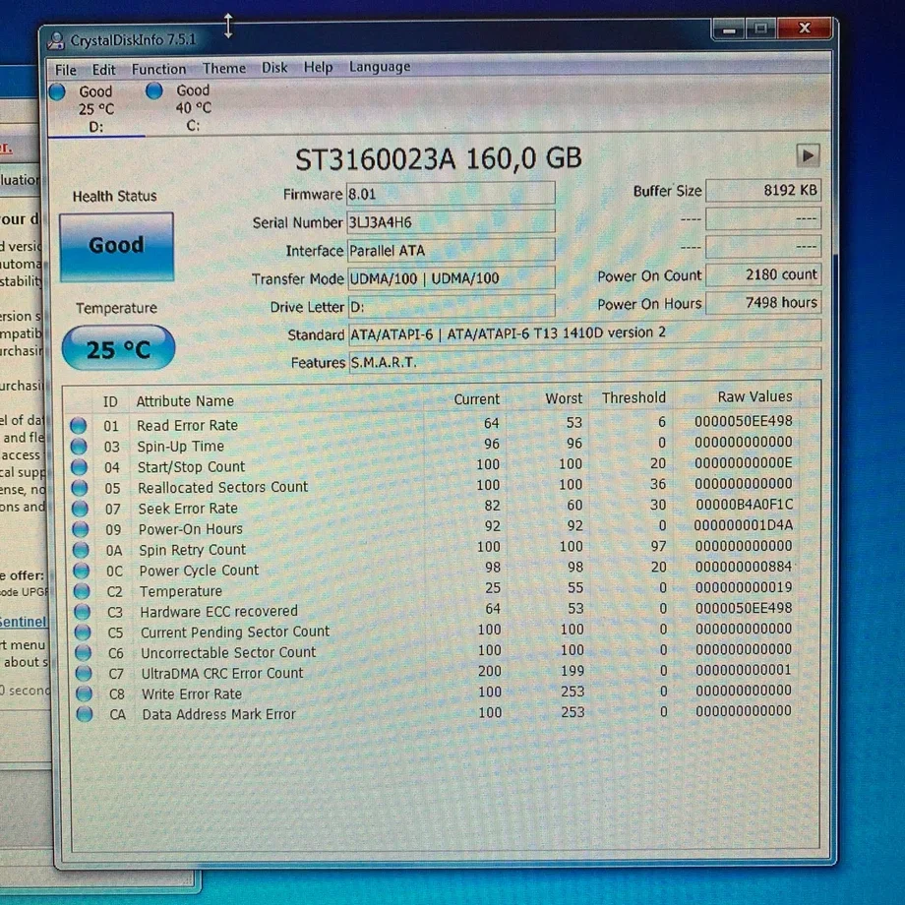Click the Buffer Size 8192 KB field

(763, 191)
